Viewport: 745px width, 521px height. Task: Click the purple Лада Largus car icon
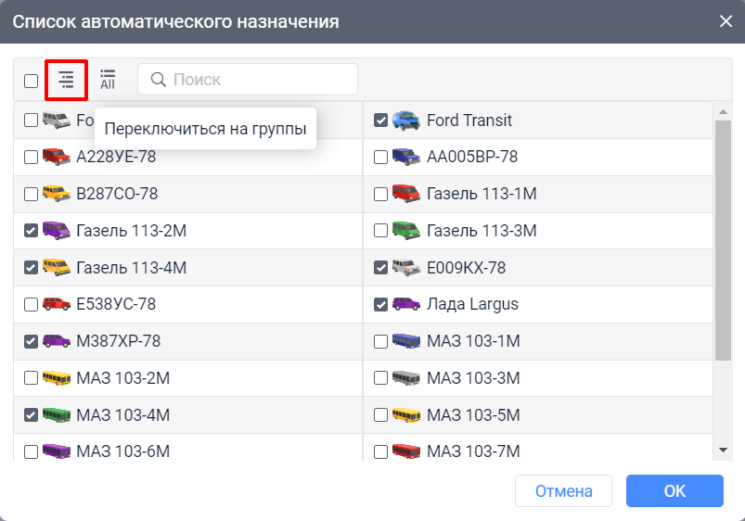pyautogui.click(x=405, y=304)
